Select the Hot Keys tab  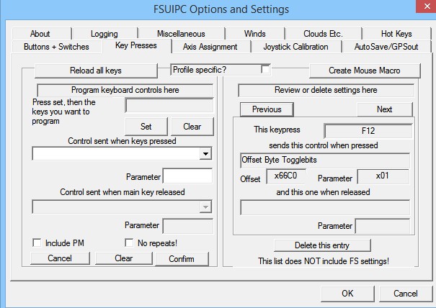point(396,34)
